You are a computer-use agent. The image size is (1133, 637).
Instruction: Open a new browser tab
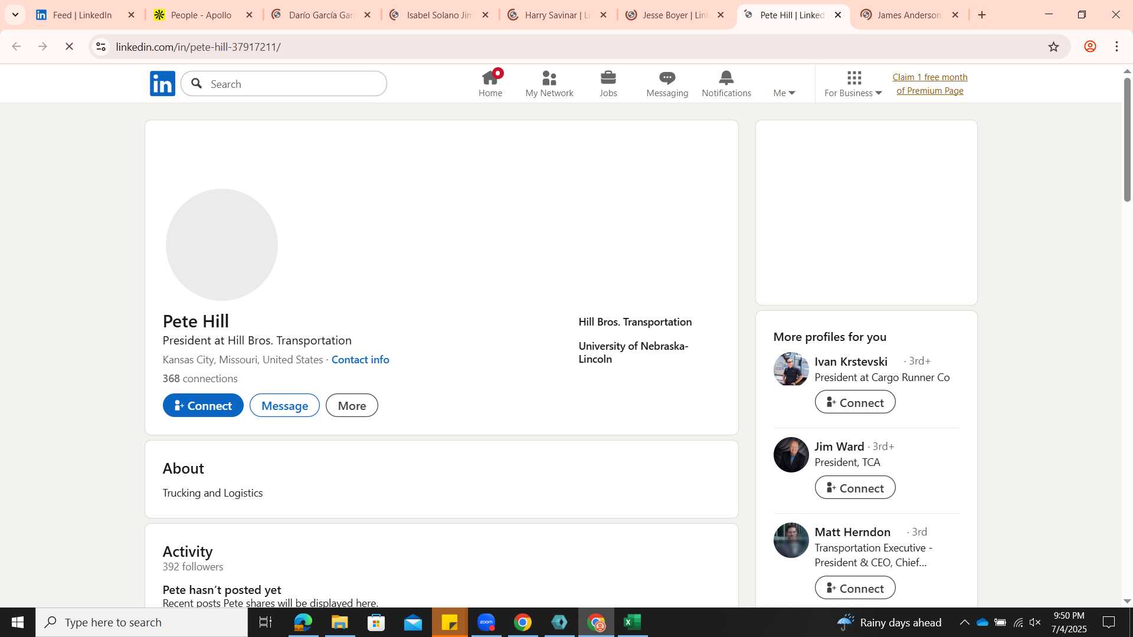click(982, 15)
